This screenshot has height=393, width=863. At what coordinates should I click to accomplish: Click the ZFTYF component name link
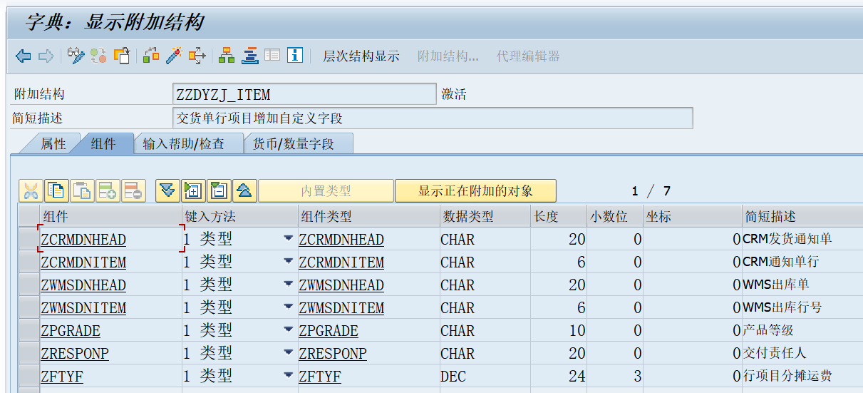[x=62, y=377]
